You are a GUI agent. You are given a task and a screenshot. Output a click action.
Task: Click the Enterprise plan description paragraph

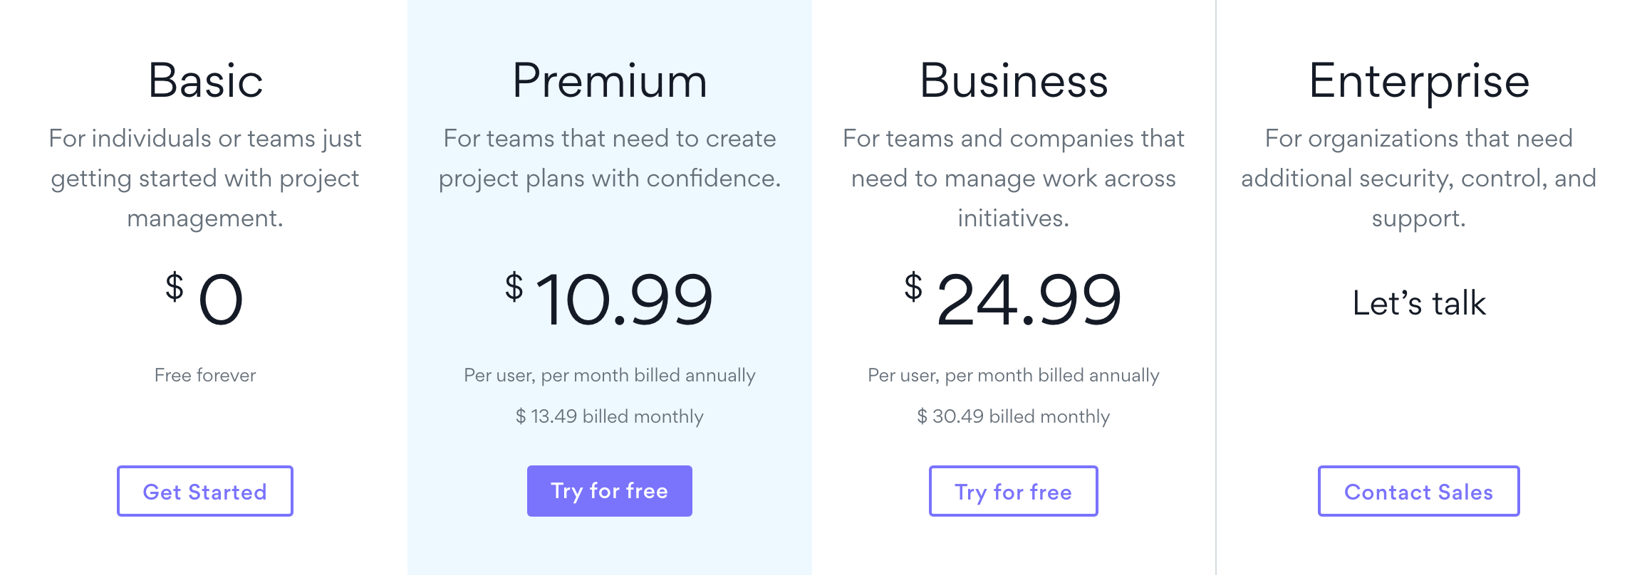(1419, 178)
